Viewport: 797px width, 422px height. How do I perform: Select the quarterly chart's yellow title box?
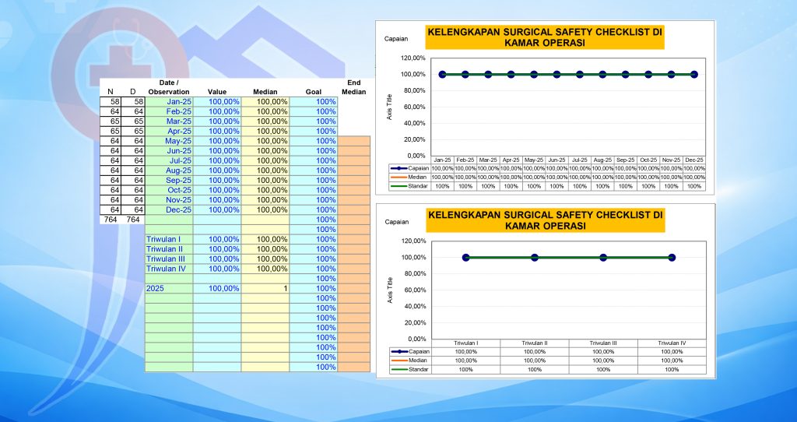[544, 220]
